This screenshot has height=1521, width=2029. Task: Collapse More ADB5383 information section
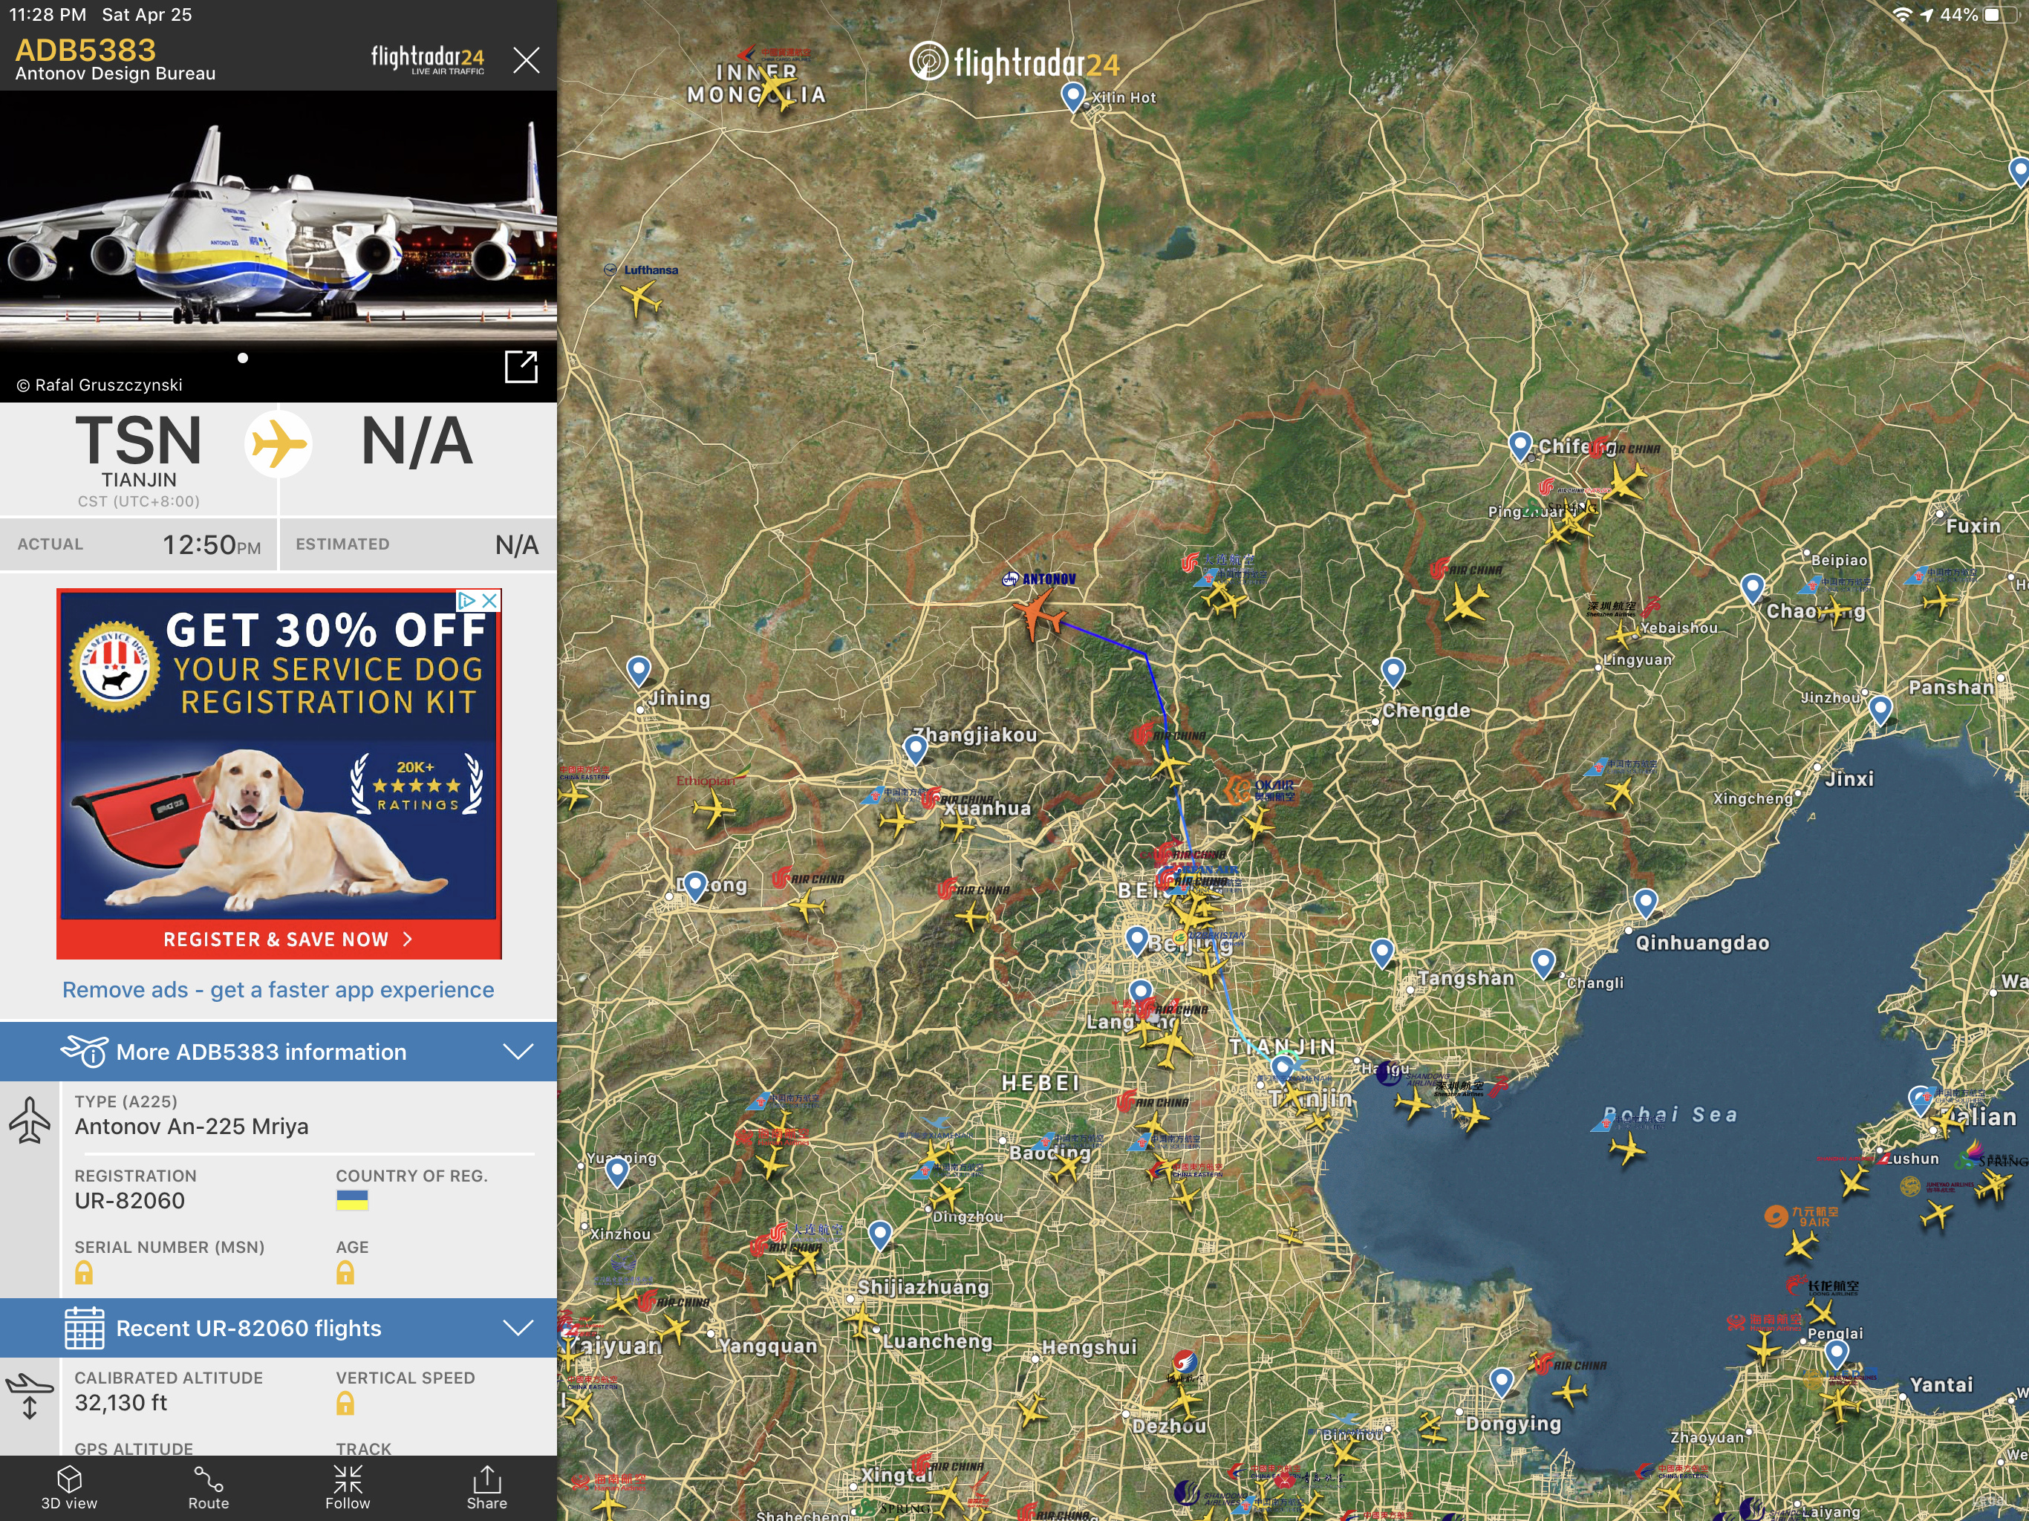518,1052
